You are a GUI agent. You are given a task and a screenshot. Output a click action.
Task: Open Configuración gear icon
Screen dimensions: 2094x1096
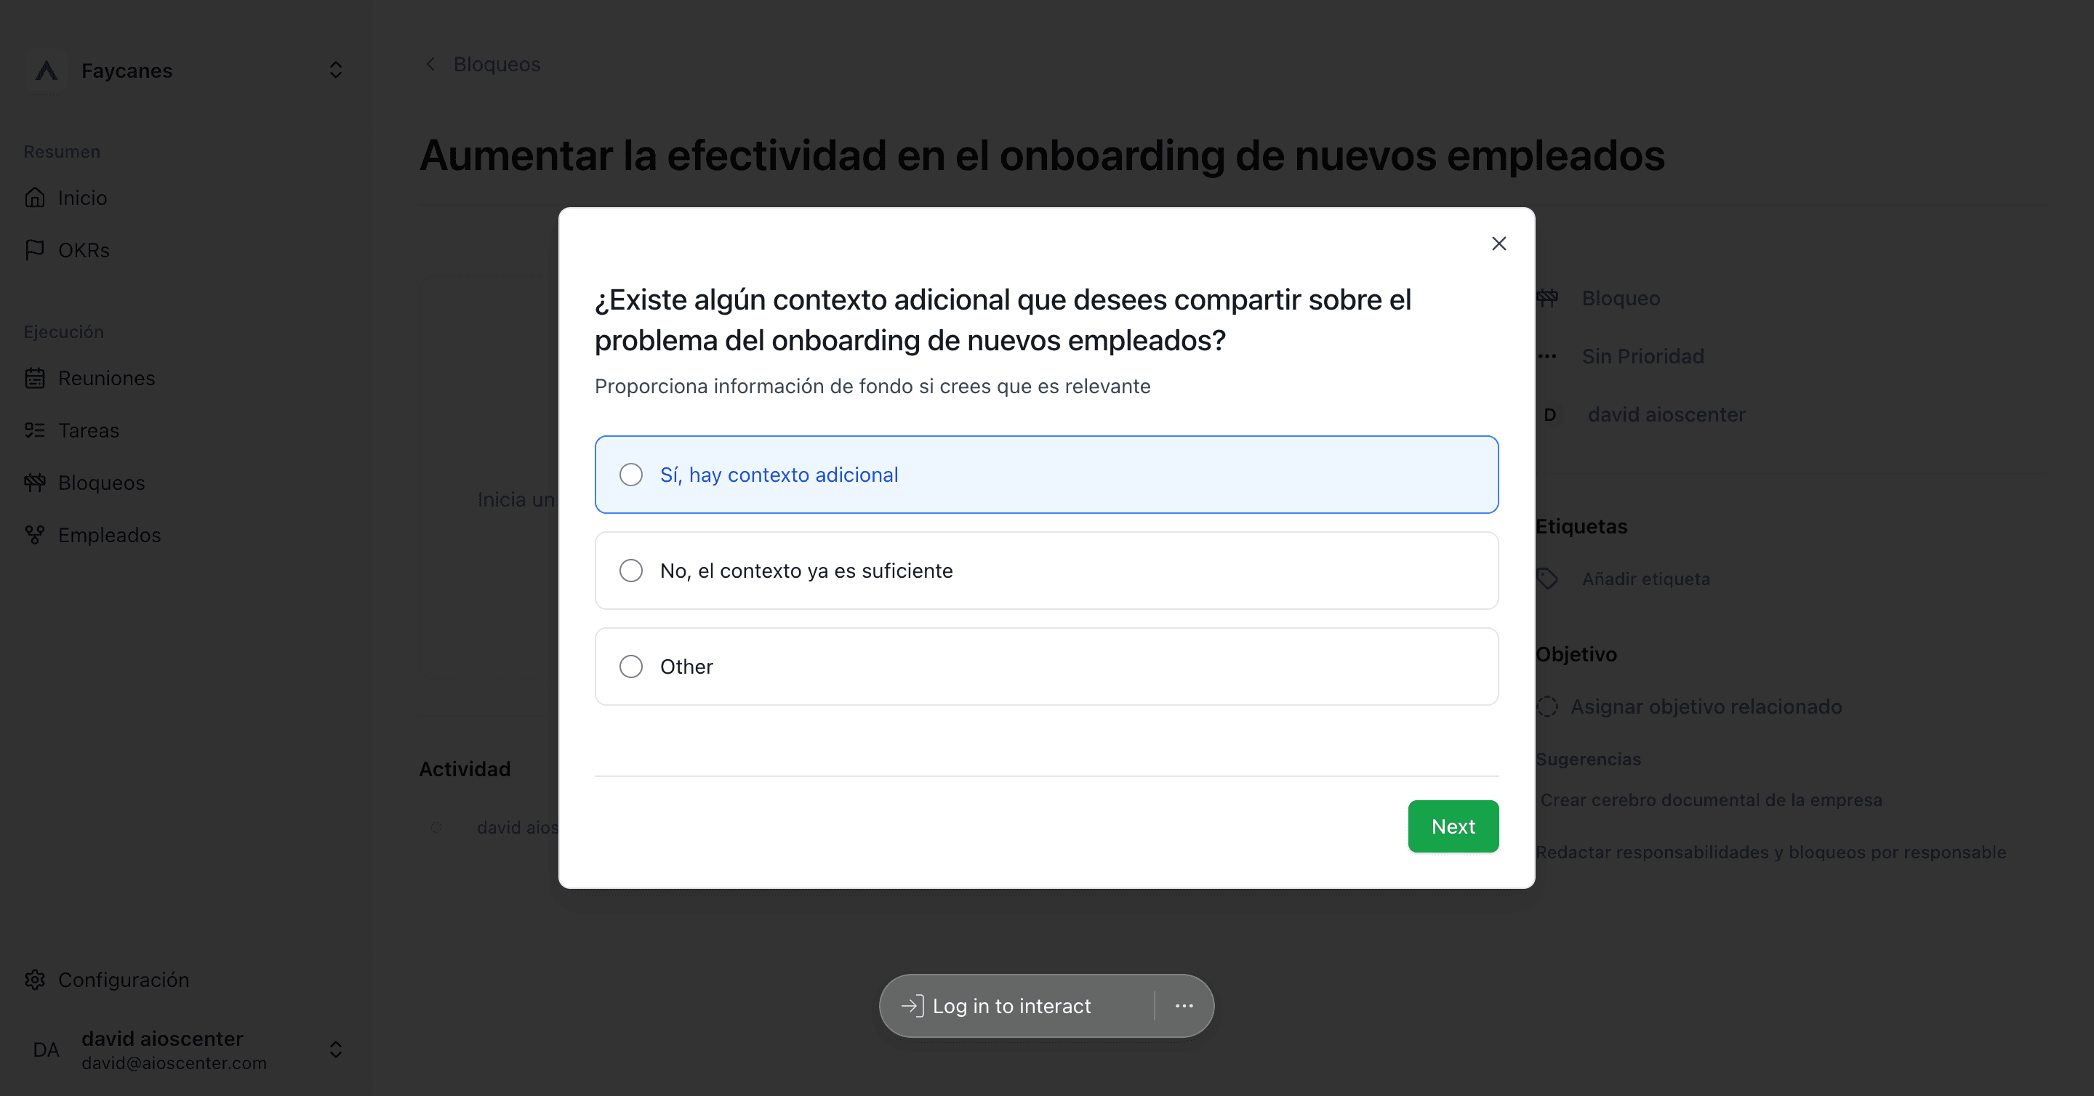35,980
